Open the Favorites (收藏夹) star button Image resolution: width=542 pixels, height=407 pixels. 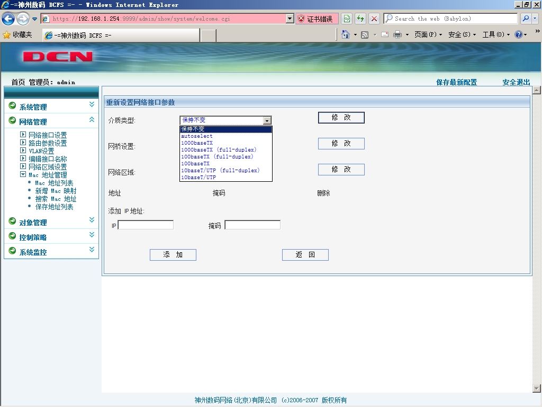pyautogui.click(x=17, y=34)
